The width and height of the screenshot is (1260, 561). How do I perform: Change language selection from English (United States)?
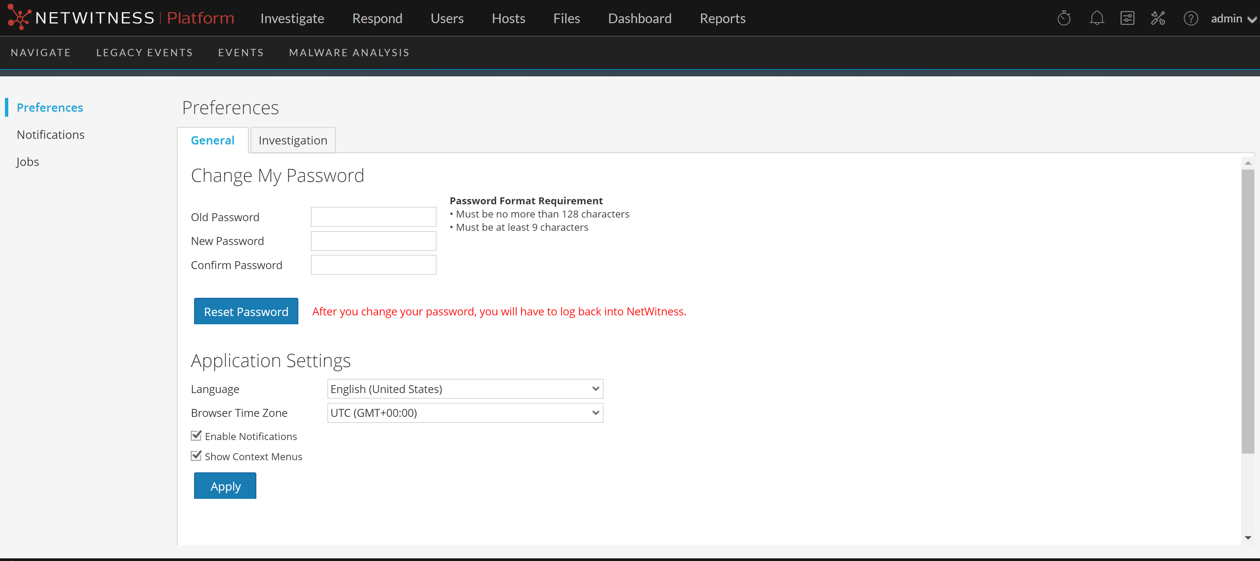click(x=464, y=388)
